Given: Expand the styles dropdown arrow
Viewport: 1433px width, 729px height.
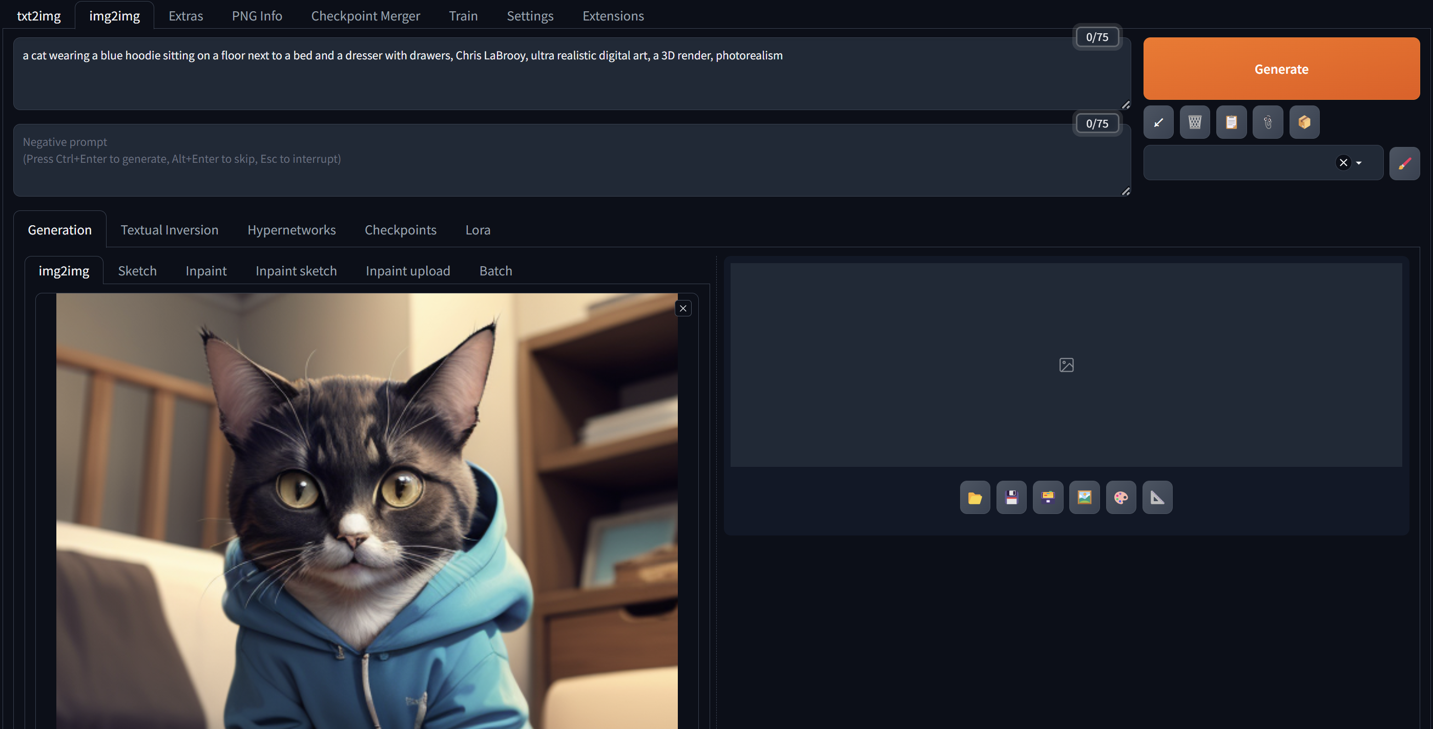Looking at the screenshot, I should [x=1359, y=163].
